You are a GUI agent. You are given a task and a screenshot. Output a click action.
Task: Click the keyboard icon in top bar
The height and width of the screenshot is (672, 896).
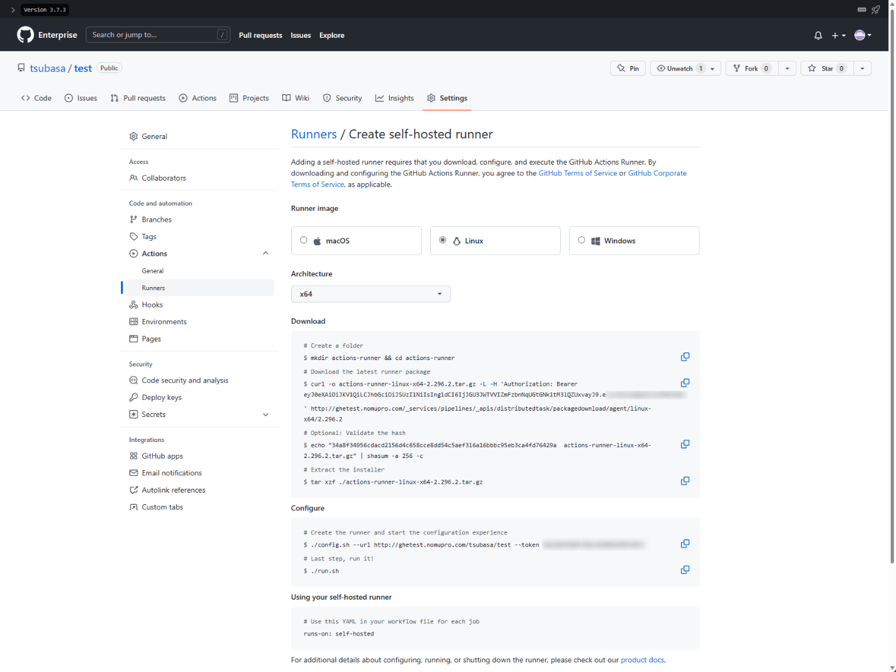(x=861, y=10)
